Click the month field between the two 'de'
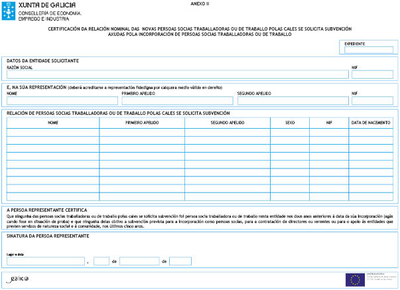Screen dimensions: 400x290 139,261
